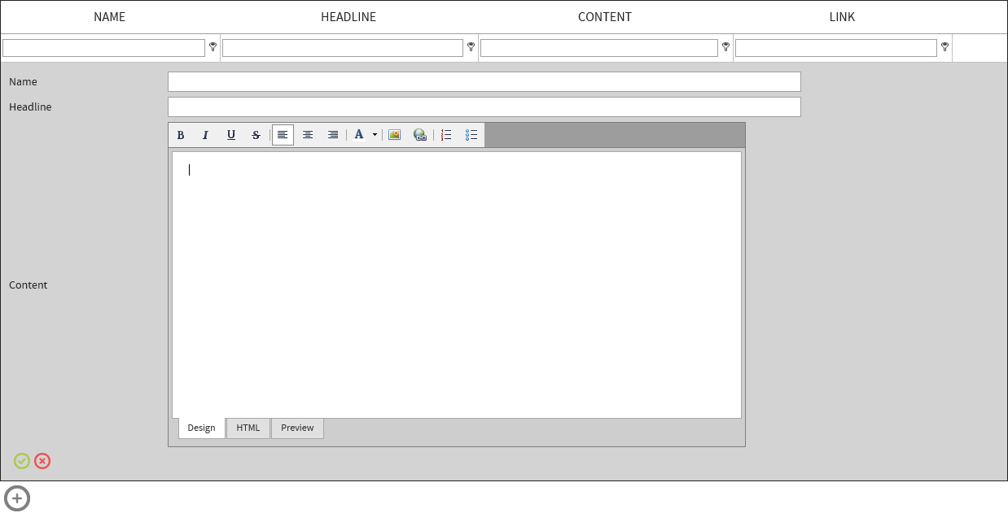Toggle italic formatting in editor toolbar

[x=206, y=135]
